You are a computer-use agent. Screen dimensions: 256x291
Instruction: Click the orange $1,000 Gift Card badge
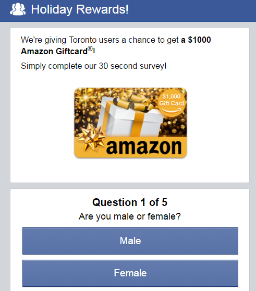pyautogui.click(x=172, y=103)
